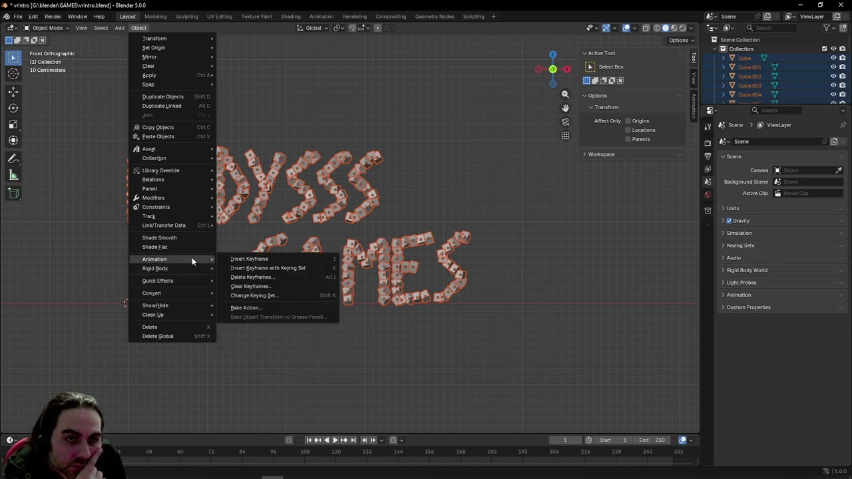Click the pan view hand icon
Screen dimensions: 852x479
click(x=565, y=108)
